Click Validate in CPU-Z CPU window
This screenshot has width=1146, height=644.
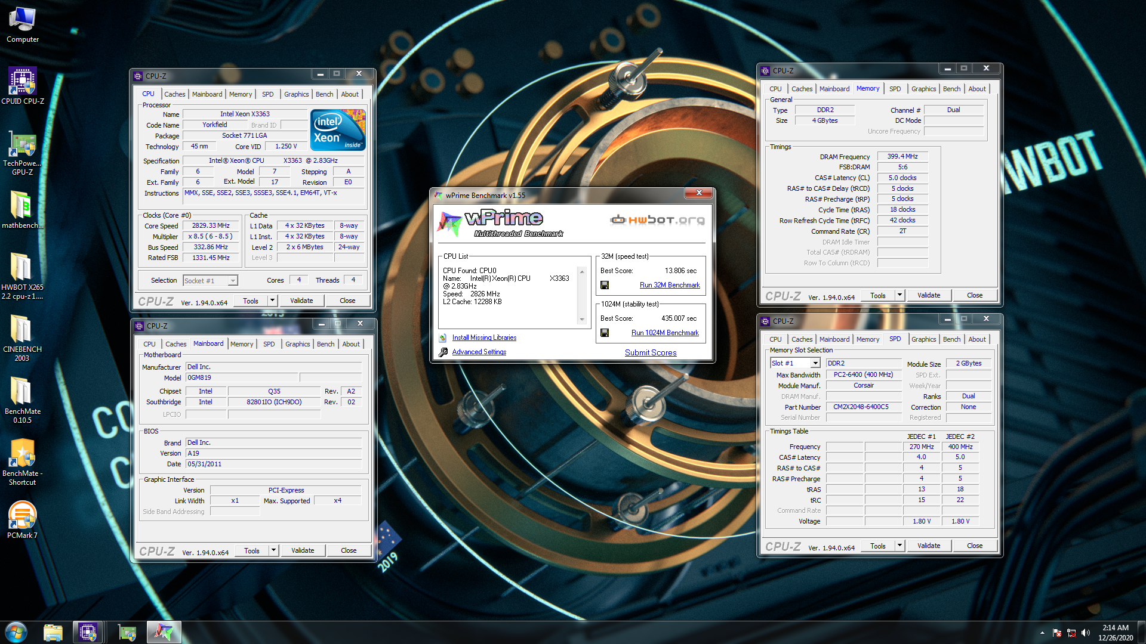coord(301,301)
